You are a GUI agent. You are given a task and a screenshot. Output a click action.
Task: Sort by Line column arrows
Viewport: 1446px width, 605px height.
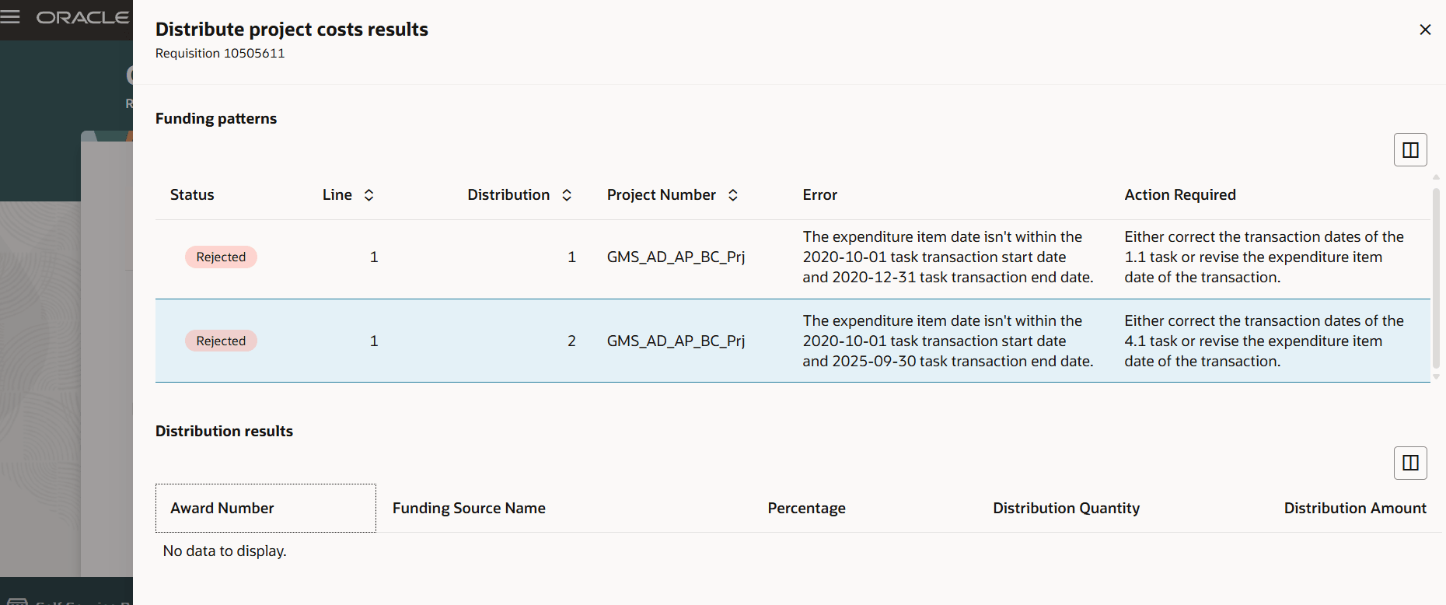(369, 195)
